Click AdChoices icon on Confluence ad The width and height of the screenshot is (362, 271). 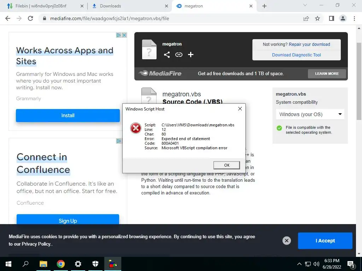coord(119,141)
